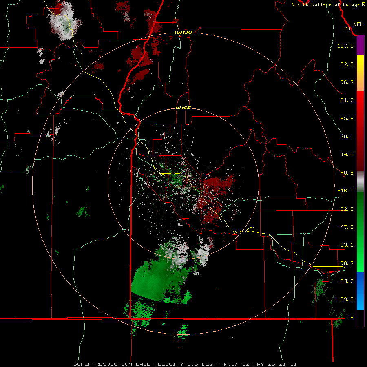Click the 100 NMI range ring label
367x367 pixels.
[183, 32]
